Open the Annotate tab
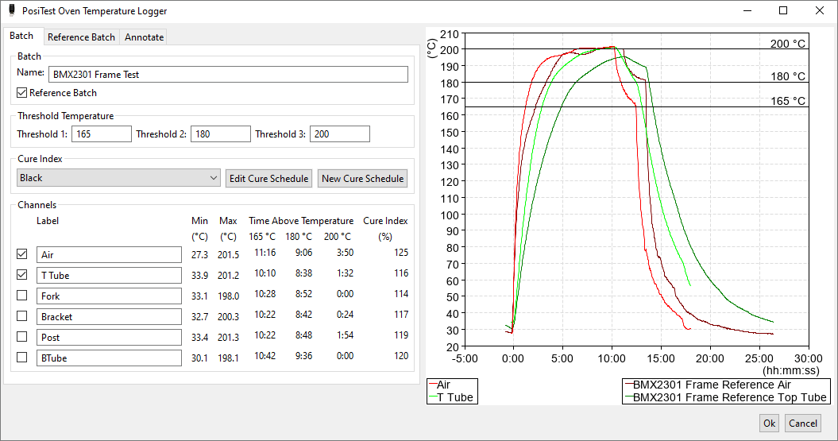The image size is (838, 441). pyautogui.click(x=145, y=37)
